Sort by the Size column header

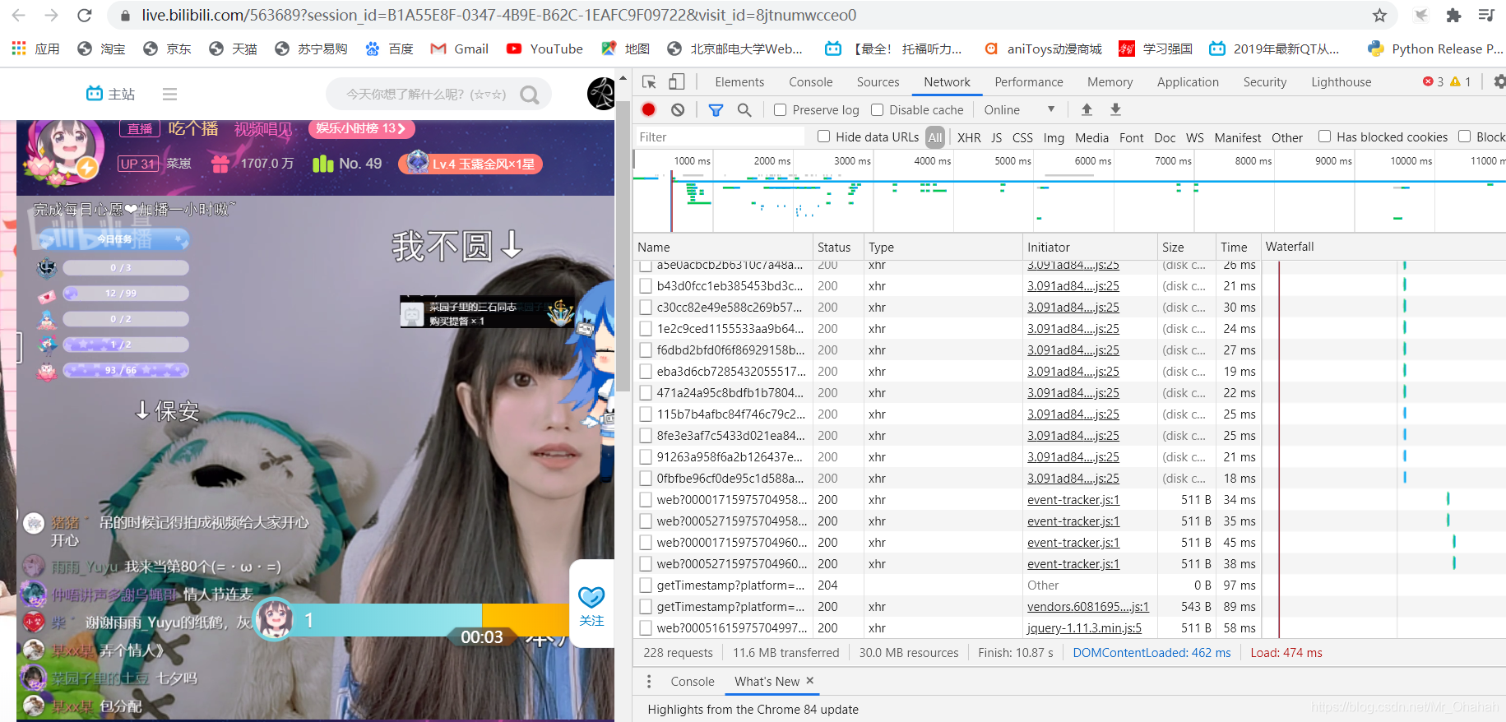[x=1187, y=247]
